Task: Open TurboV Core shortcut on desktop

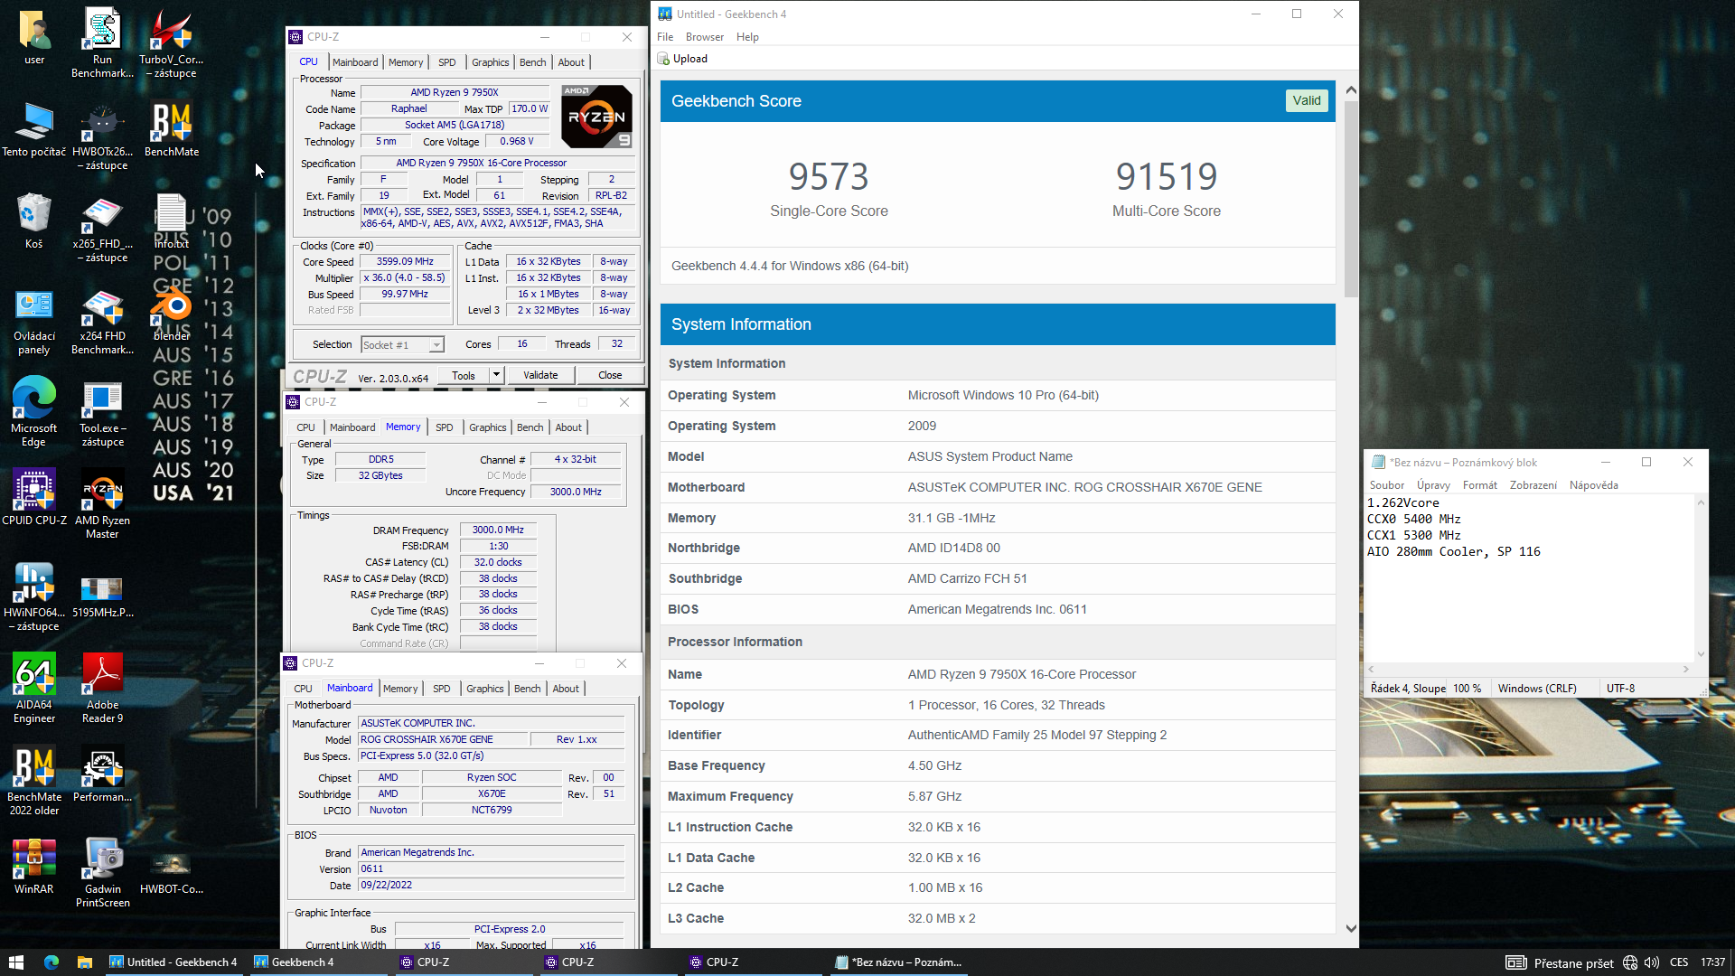Action: 171,42
